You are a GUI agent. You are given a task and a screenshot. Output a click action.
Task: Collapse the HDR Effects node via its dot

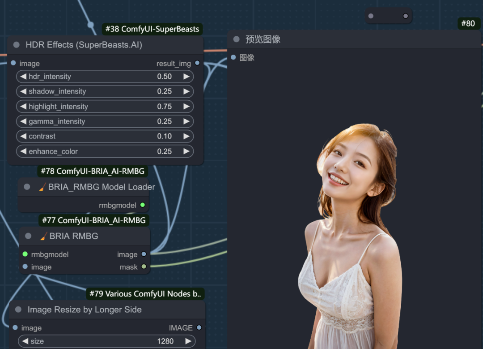coord(17,45)
